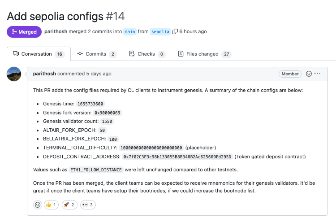Open the sepolia branch link
Image resolution: width=336 pixels, height=218 pixels.
[160, 31]
